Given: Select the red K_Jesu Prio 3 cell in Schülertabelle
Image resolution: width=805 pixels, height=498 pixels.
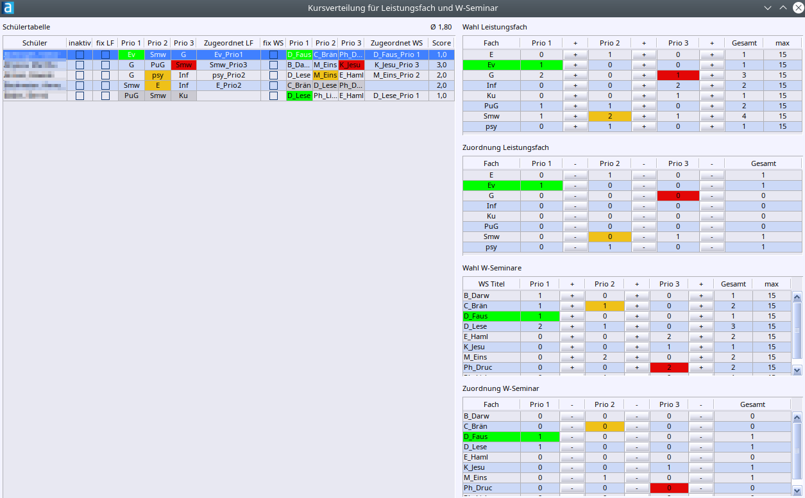Looking at the screenshot, I should pyautogui.click(x=352, y=65).
